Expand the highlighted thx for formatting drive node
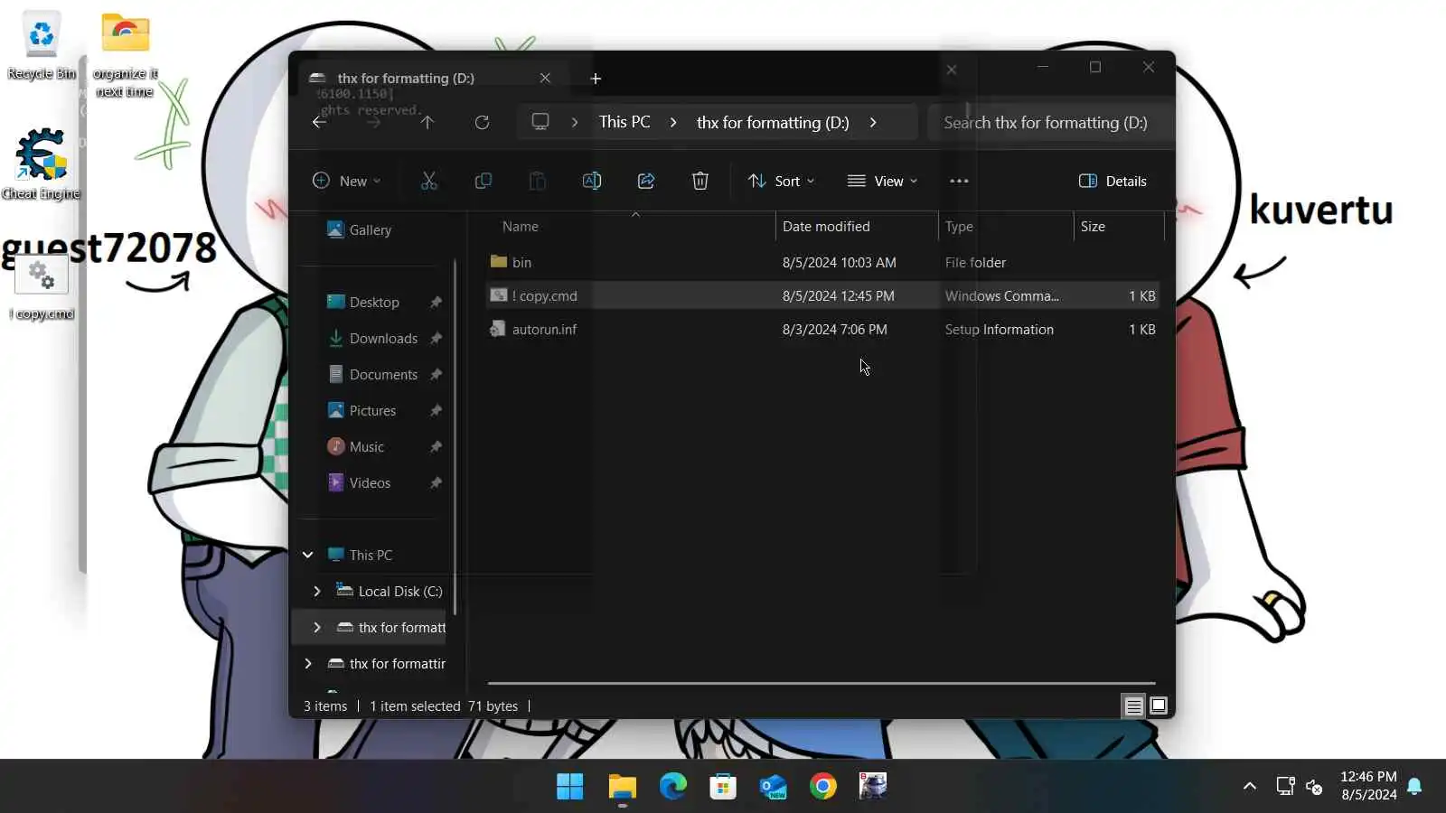The width and height of the screenshot is (1446, 813). click(317, 627)
